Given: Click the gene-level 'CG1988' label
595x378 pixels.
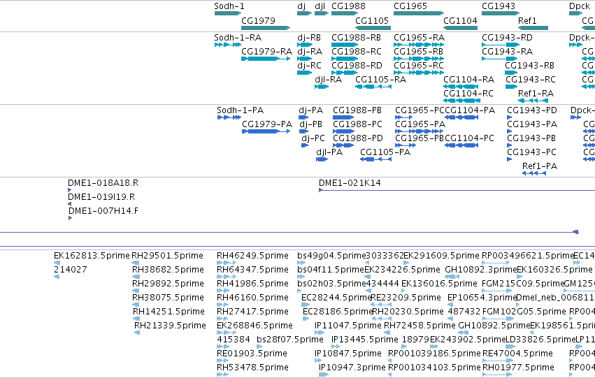Looking at the screenshot, I should 348,6.
